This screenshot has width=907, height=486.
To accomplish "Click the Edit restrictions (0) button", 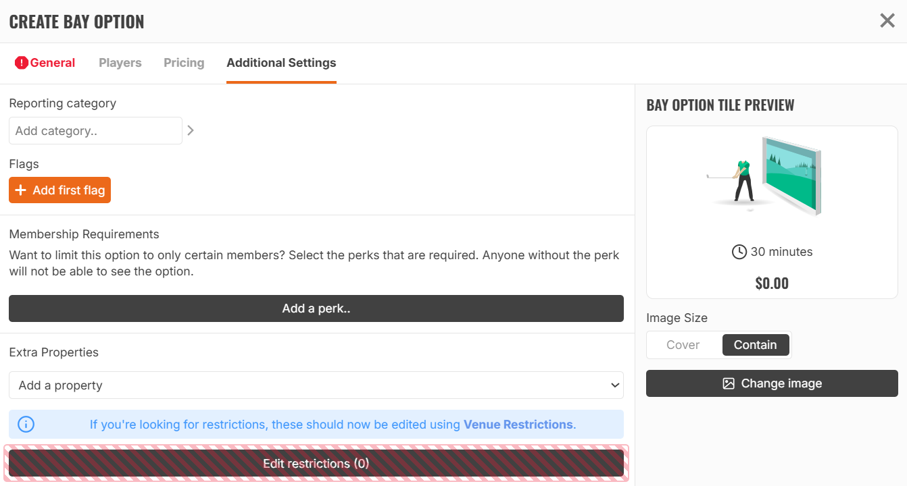I will click(316, 464).
